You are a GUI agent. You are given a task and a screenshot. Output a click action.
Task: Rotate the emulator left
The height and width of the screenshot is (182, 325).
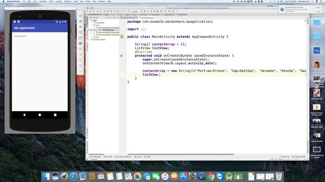coord(80,32)
